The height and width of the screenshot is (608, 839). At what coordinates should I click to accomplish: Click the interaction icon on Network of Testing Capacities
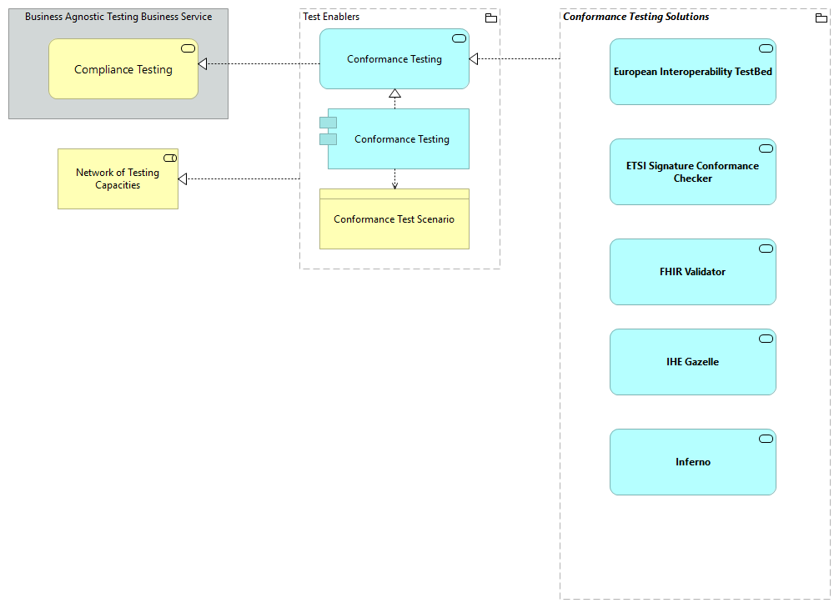pyautogui.click(x=170, y=158)
